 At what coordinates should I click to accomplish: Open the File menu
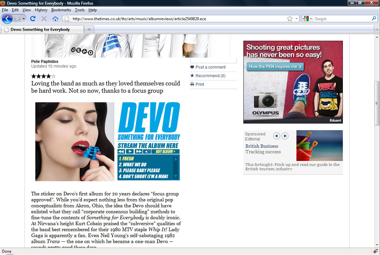tap(5, 10)
